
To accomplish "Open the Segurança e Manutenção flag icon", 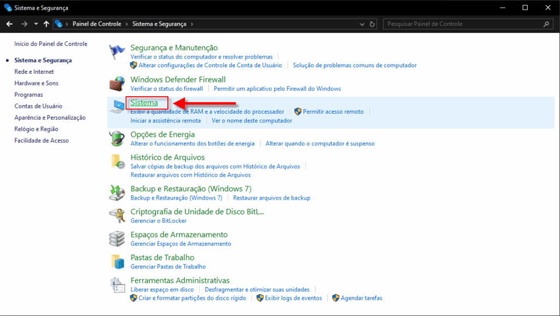I will [117, 52].
